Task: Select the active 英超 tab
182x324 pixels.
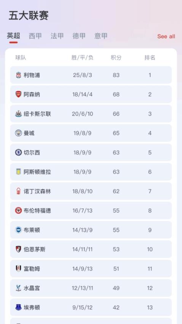Action: tap(13, 36)
